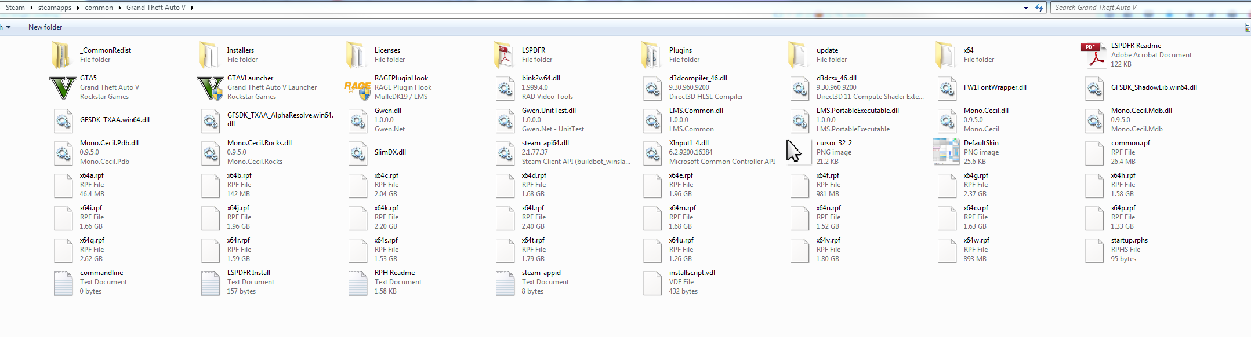Select the x64k.rpf file name
Screen dimensions: 1251x337
[x=386, y=208]
